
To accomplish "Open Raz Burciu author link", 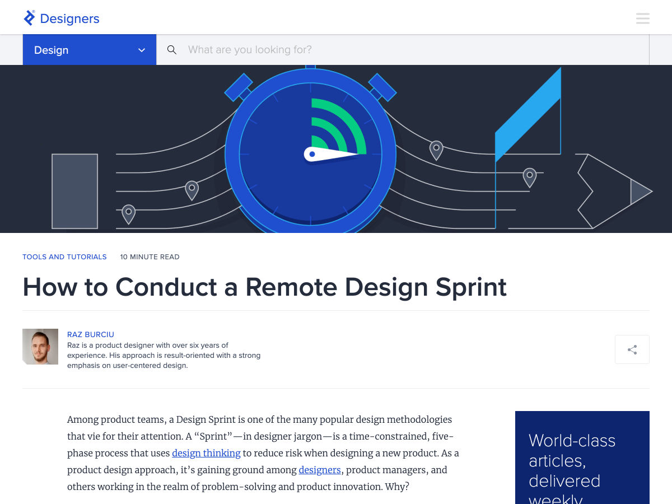I will [91, 334].
